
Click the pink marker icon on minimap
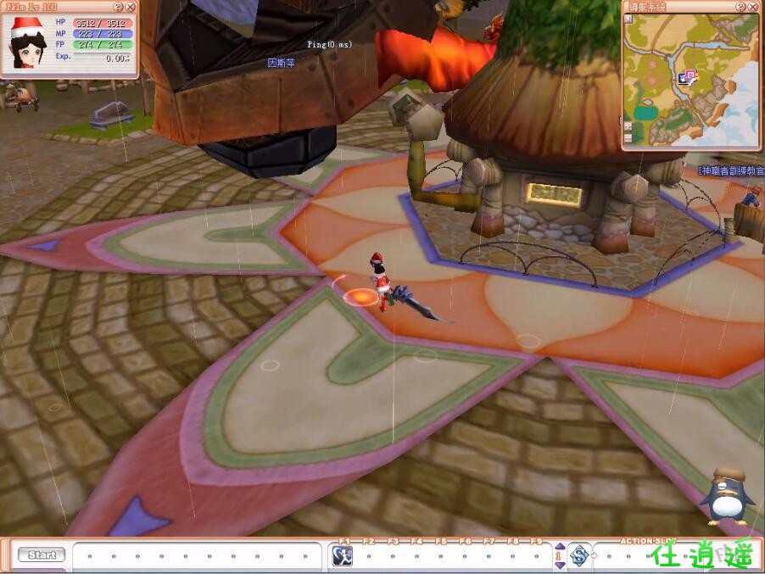point(691,75)
